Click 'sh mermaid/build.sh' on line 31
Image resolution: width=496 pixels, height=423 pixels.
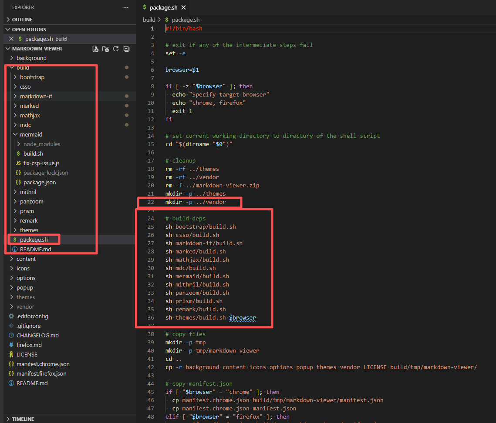coord(197,276)
